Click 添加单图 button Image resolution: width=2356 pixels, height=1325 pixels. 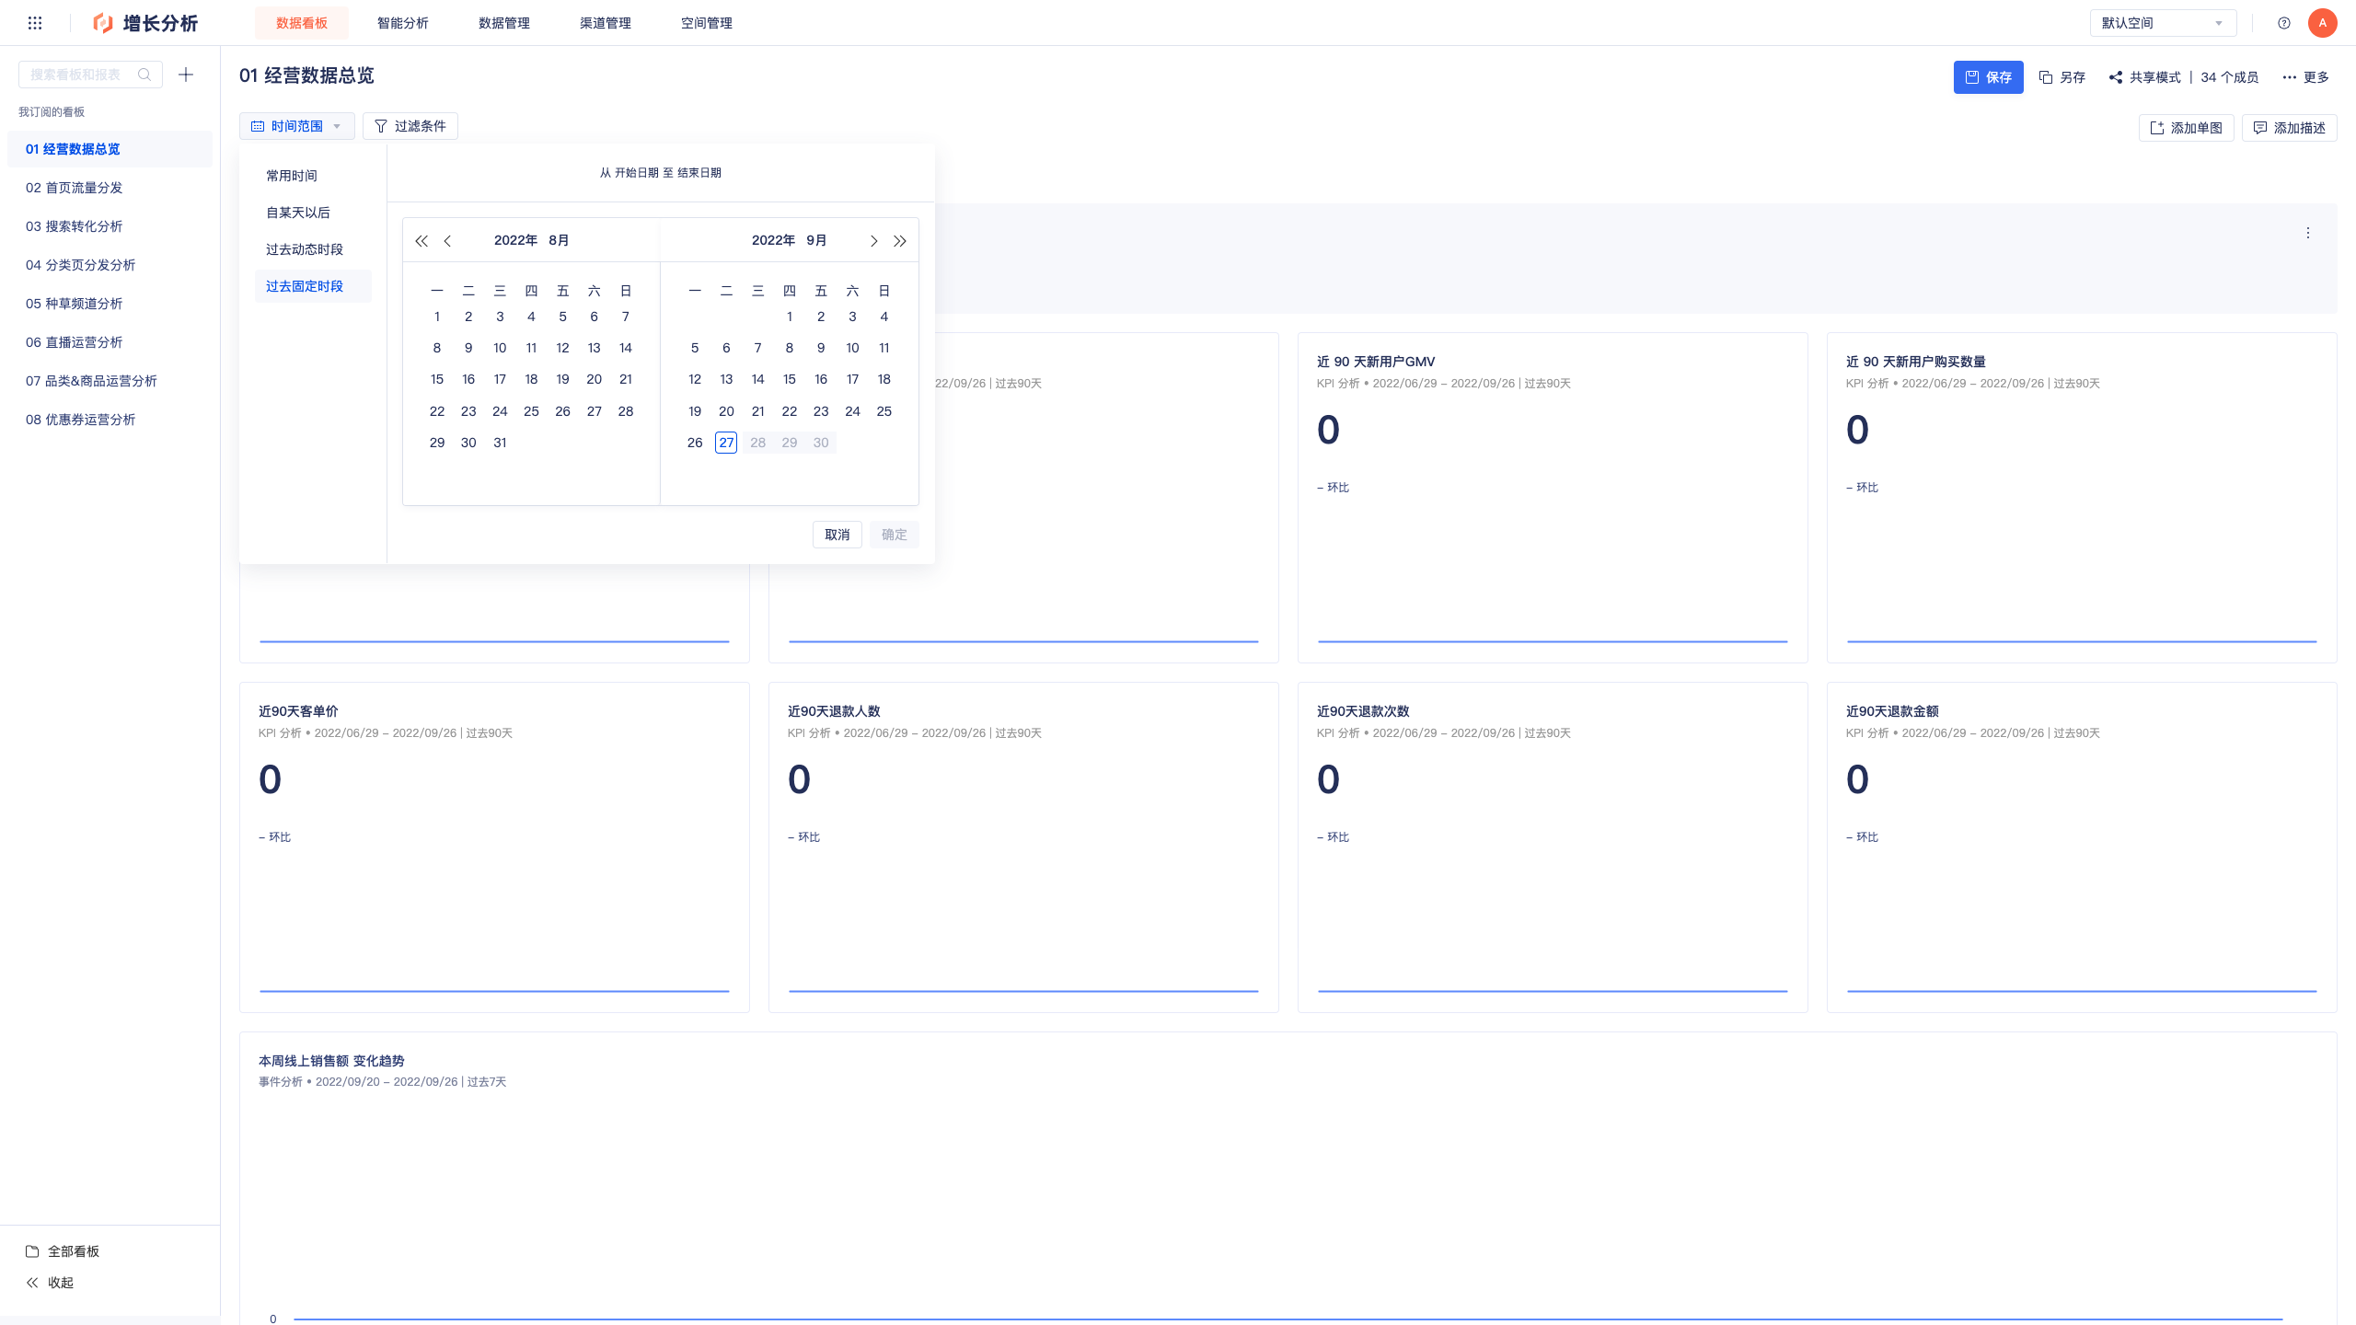tap(2187, 128)
